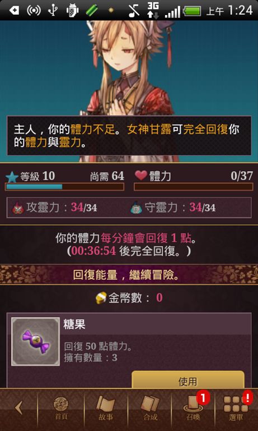Open the 首頁 home tab
Image resolution: width=258 pixels, height=431 pixels.
click(x=61, y=408)
